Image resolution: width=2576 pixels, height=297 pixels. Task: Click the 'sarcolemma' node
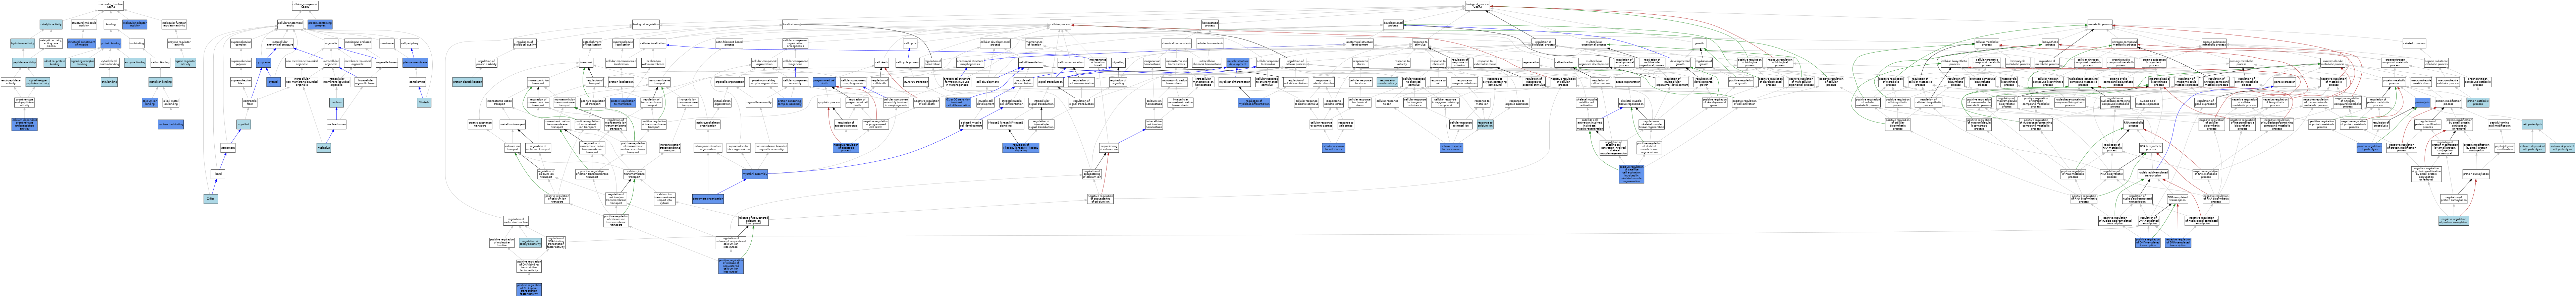click(417, 82)
